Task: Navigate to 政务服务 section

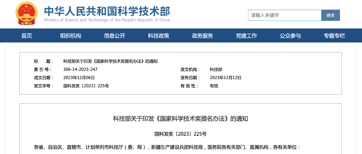Action: (x=202, y=36)
